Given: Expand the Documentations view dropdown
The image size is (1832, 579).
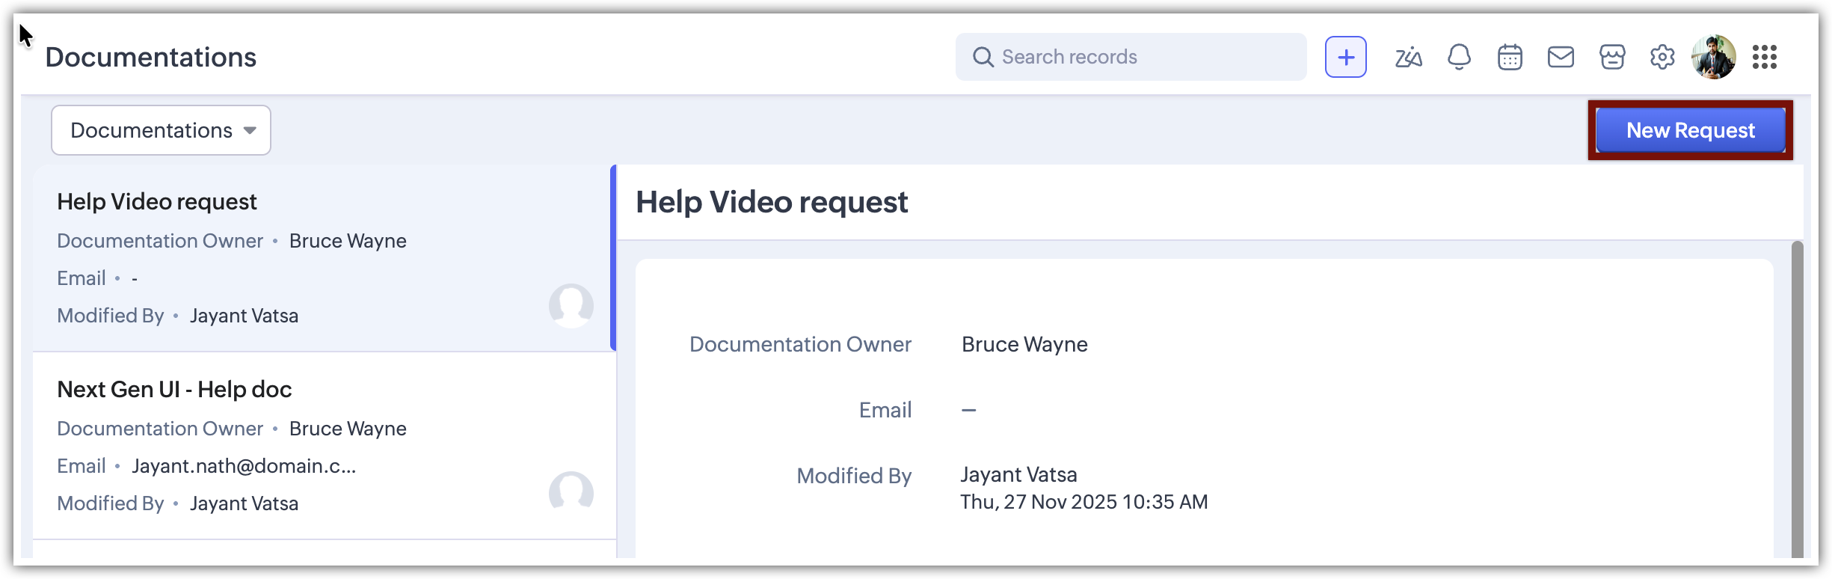Looking at the screenshot, I should click(x=161, y=130).
